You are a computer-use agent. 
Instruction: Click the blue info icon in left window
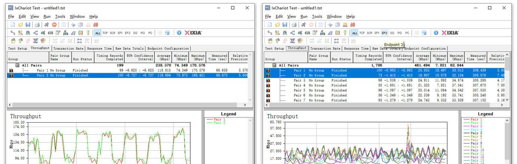click(179, 33)
